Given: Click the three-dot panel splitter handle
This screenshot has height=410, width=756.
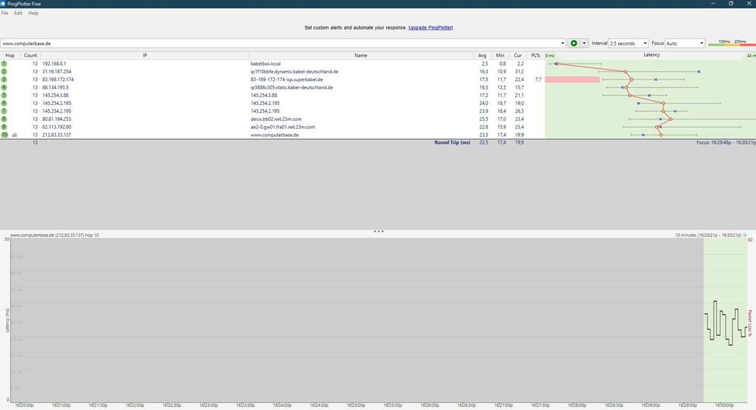Looking at the screenshot, I should coord(379,231).
